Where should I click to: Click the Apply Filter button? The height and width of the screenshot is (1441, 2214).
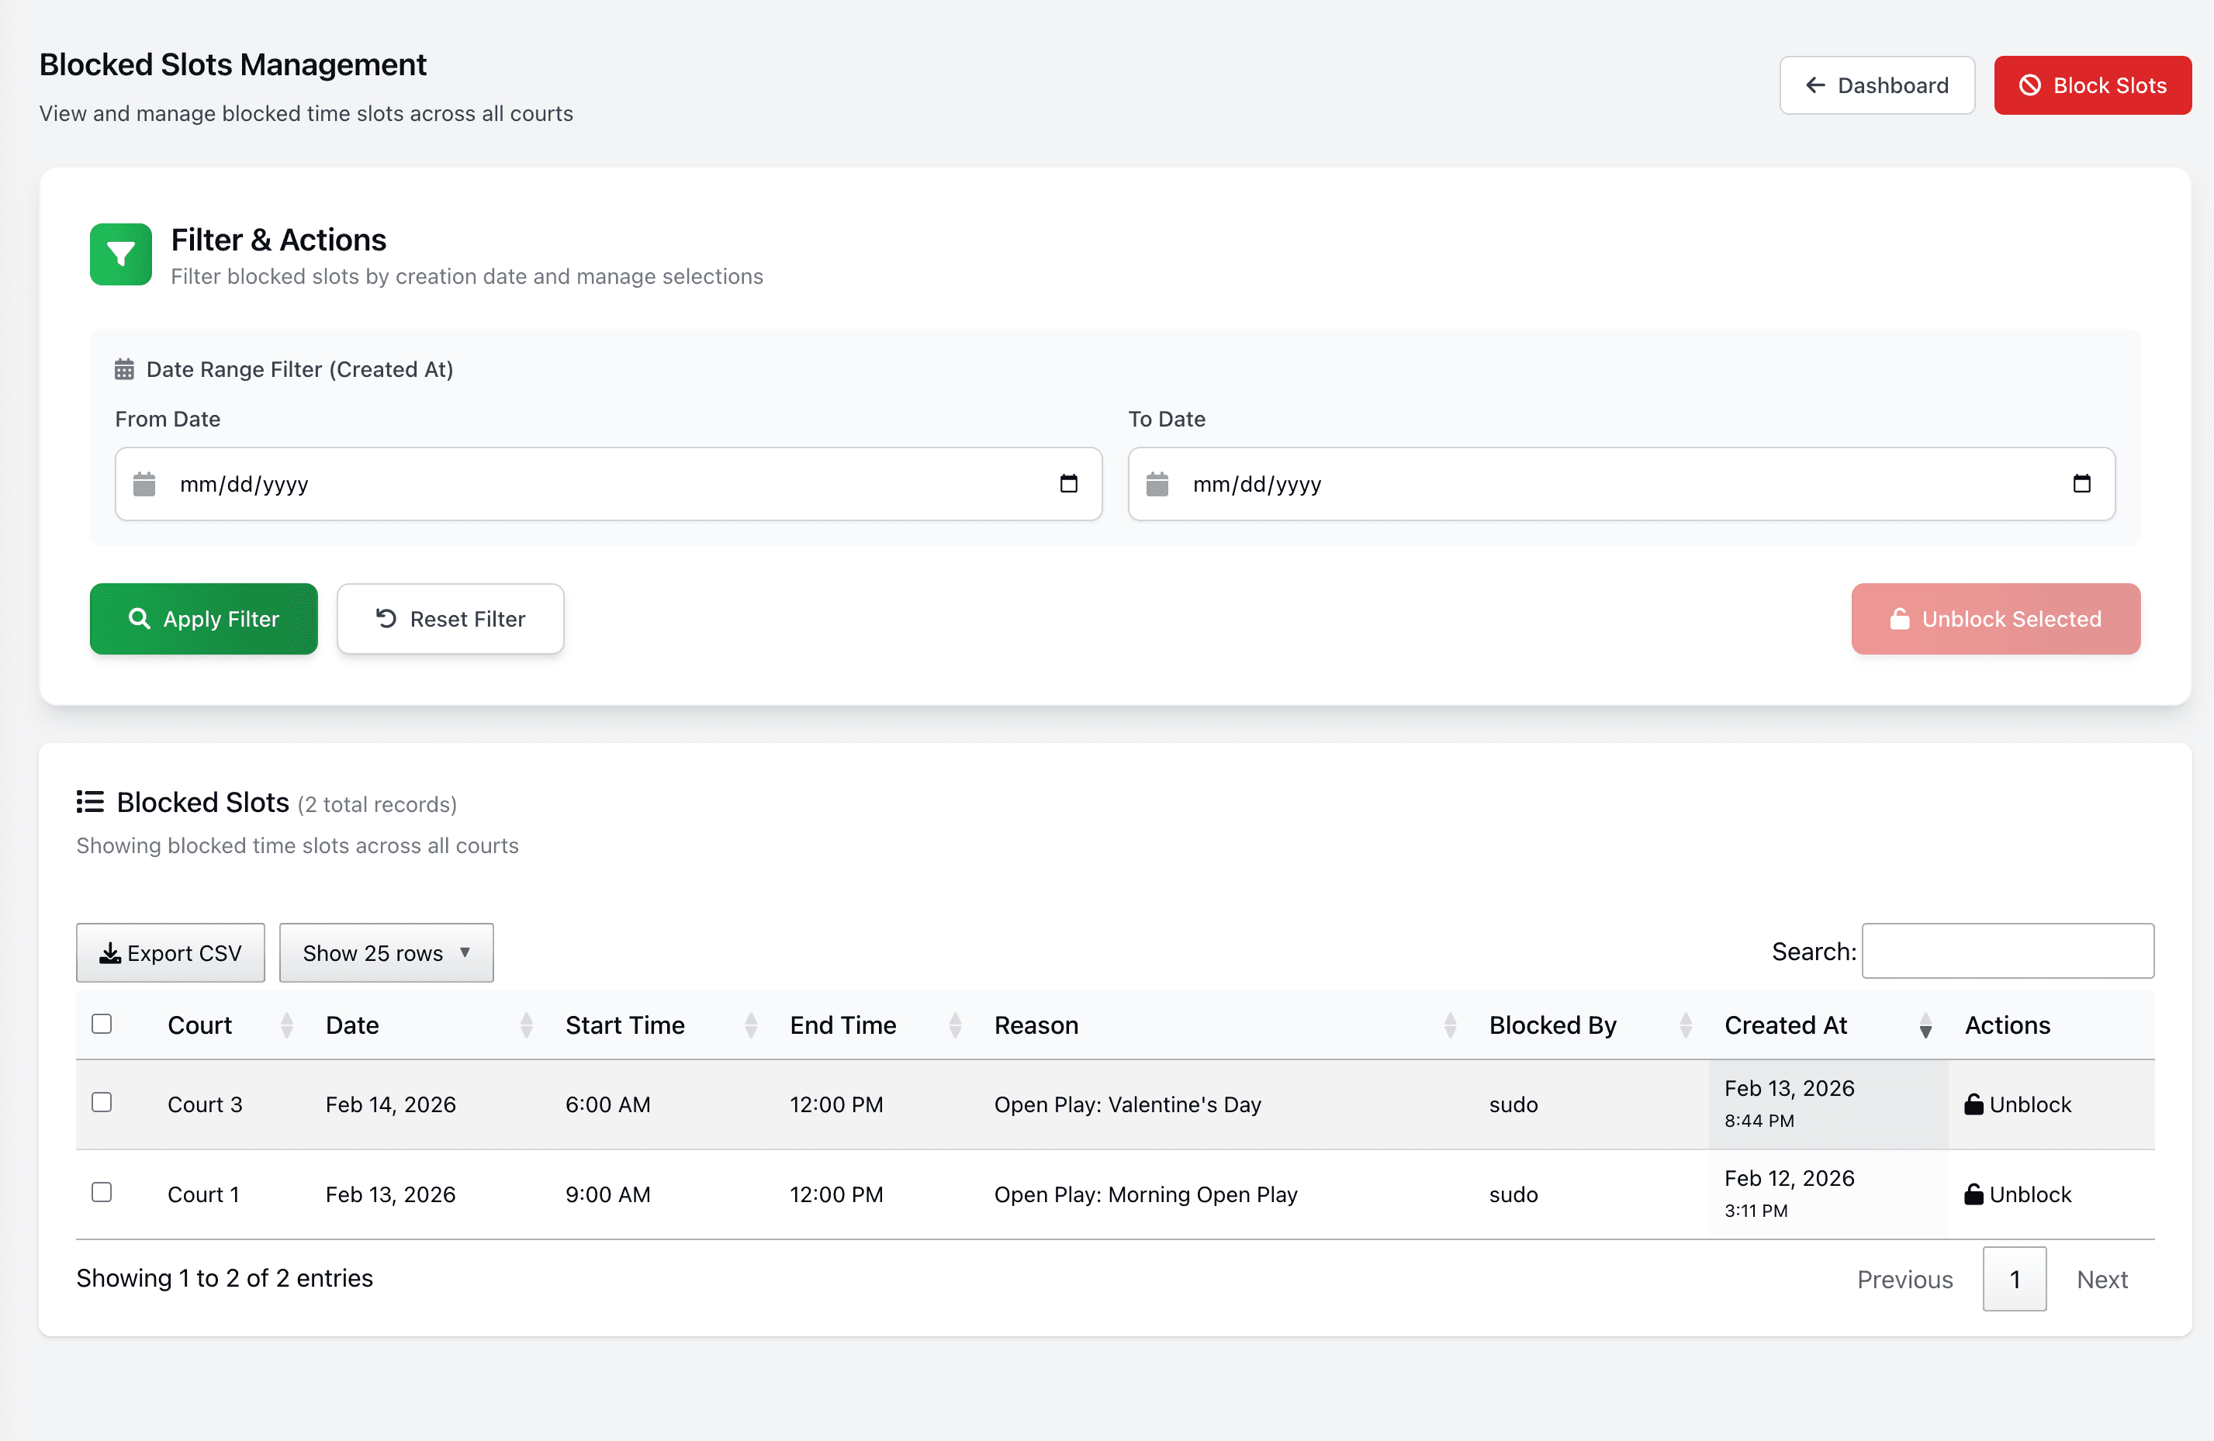pos(204,617)
